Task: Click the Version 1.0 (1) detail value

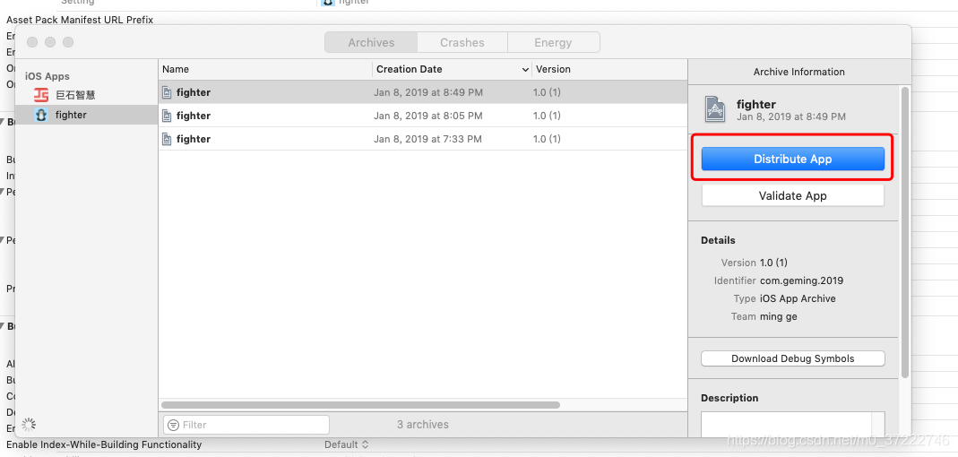Action: (x=773, y=263)
